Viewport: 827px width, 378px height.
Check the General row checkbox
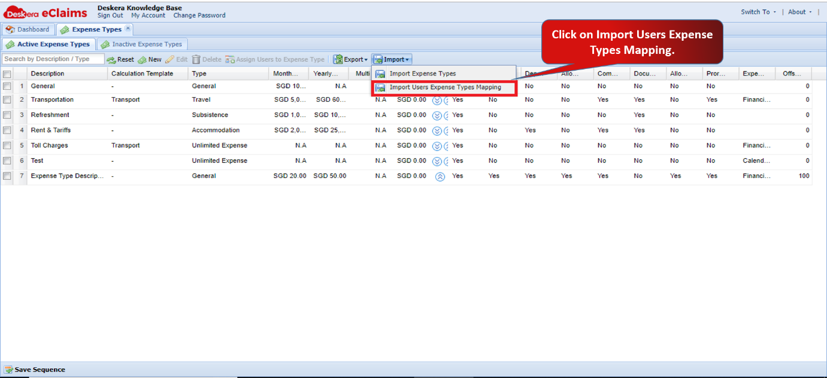pyautogui.click(x=7, y=86)
